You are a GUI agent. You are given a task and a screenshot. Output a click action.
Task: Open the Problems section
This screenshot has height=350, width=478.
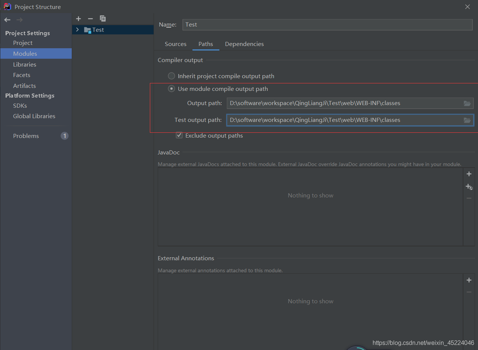26,136
